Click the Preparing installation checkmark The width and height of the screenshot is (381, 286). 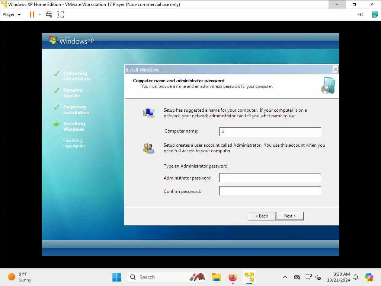(57, 107)
